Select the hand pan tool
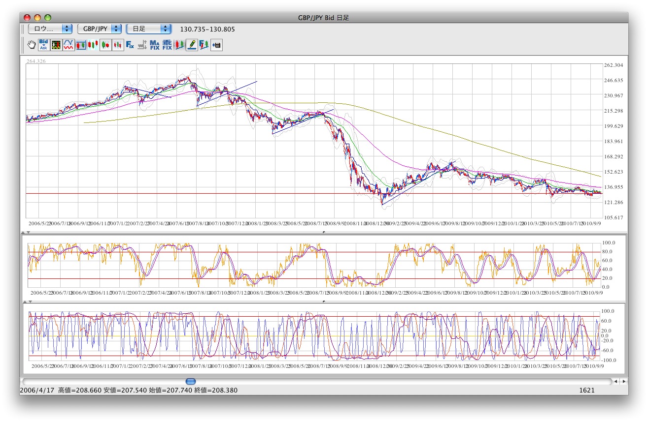648x422 pixels. click(x=32, y=45)
